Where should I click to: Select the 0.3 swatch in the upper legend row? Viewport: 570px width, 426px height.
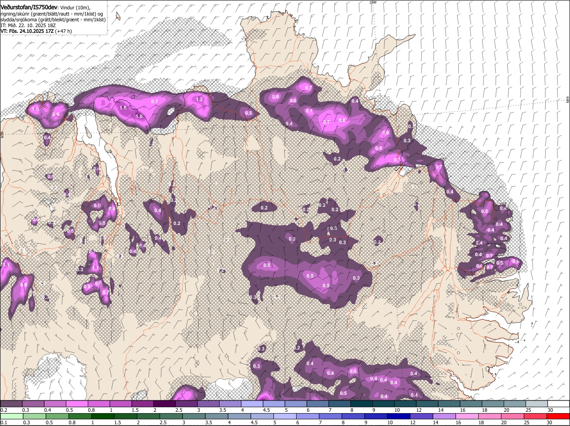click(x=33, y=404)
